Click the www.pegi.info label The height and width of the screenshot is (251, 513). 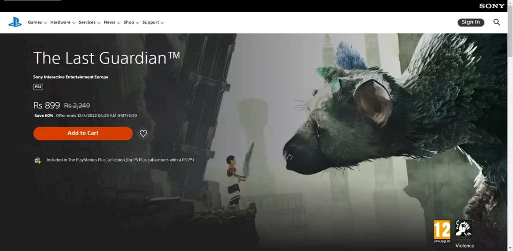(x=442, y=241)
